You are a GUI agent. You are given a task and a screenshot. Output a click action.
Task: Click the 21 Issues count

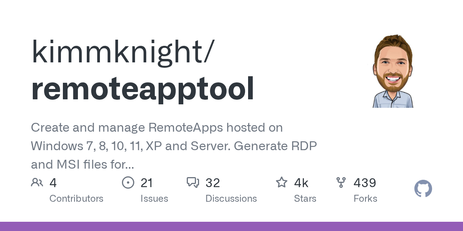tap(147, 183)
